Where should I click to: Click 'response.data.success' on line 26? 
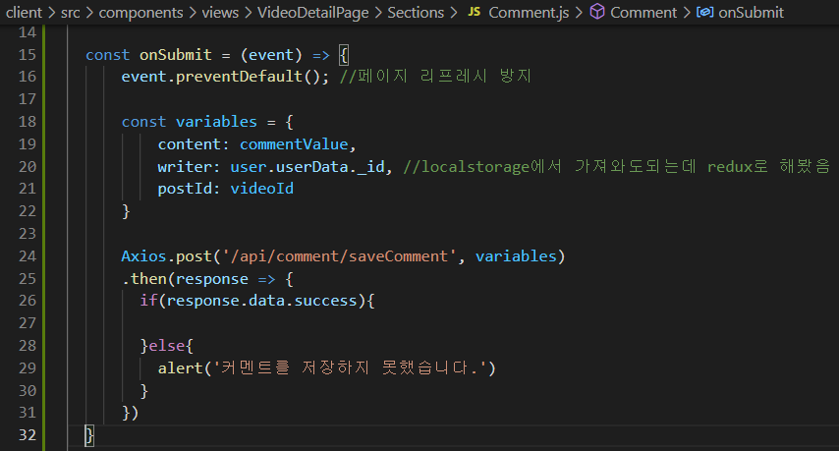[x=261, y=301]
